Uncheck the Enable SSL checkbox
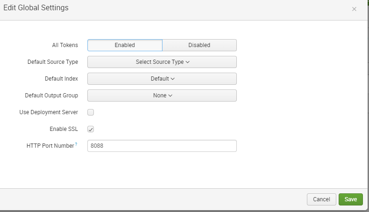This screenshot has width=369, height=212. click(x=91, y=129)
